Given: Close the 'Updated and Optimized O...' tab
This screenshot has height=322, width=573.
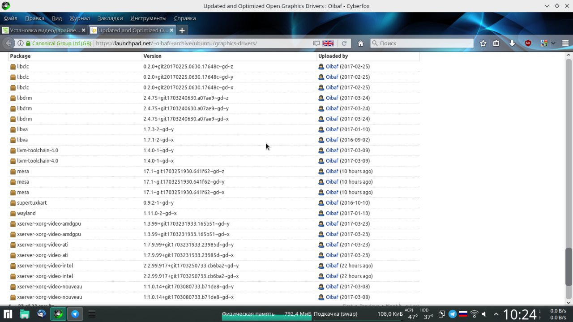Looking at the screenshot, I should (x=171, y=30).
